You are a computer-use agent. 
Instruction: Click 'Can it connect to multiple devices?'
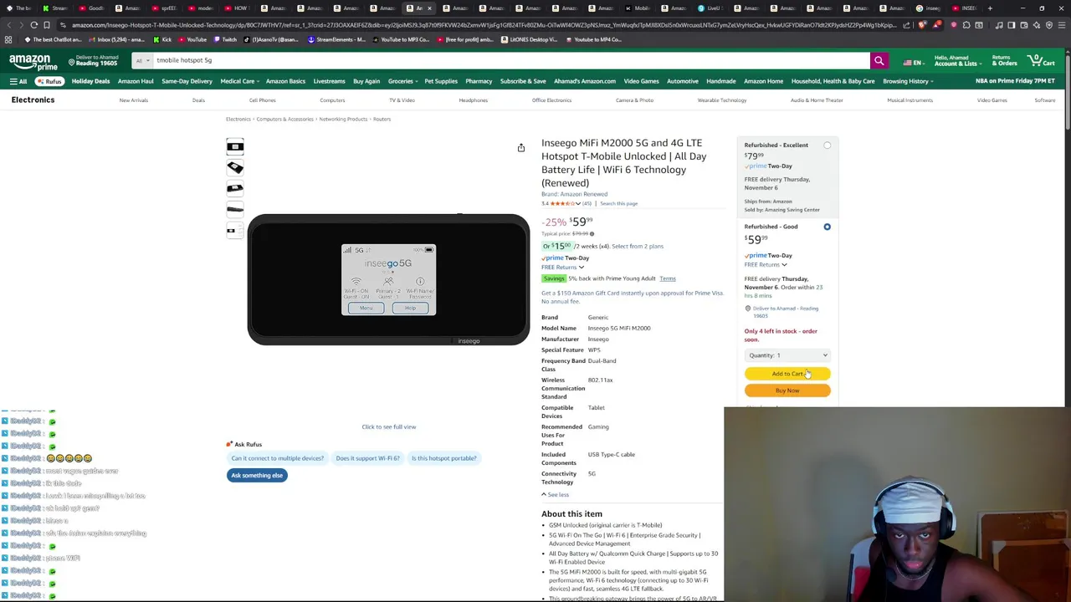coord(277,458)
